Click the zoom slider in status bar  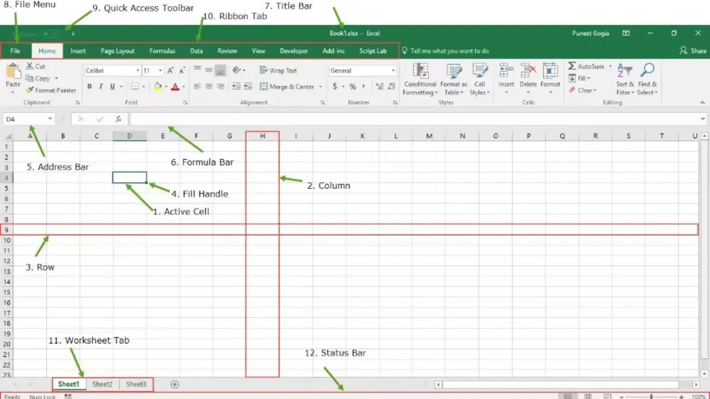[651, 397]
